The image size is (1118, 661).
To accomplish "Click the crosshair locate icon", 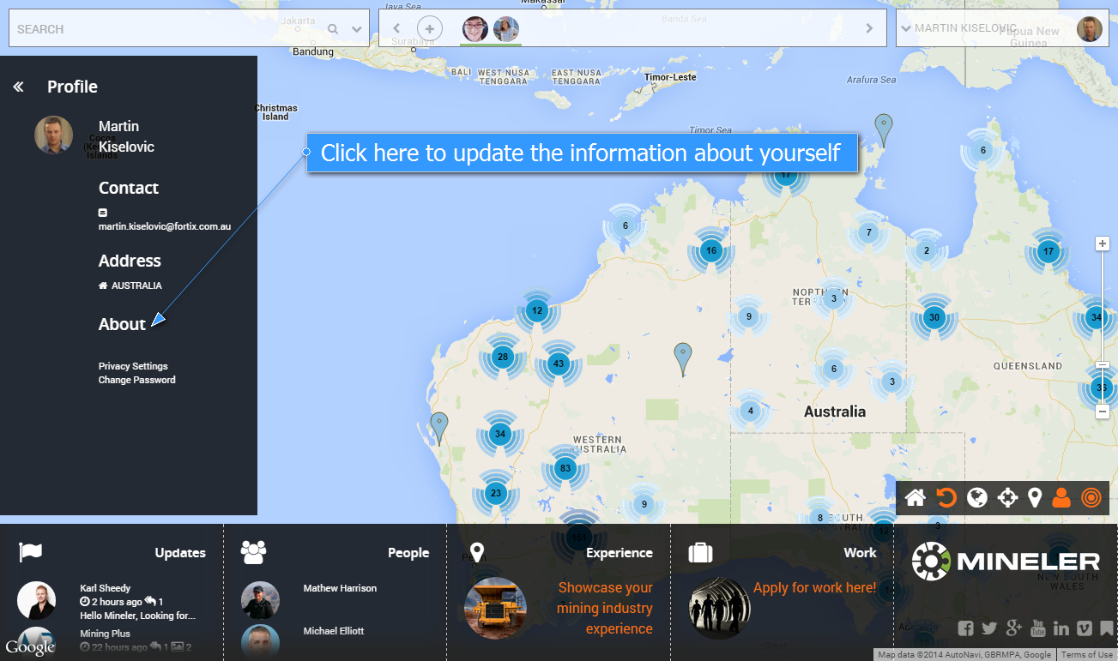I will pos(1007,498).
